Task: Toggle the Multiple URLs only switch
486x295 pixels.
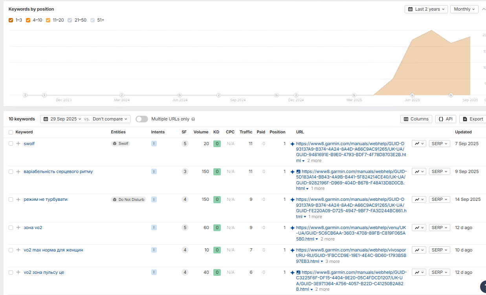Action: [x=142, y=119]
